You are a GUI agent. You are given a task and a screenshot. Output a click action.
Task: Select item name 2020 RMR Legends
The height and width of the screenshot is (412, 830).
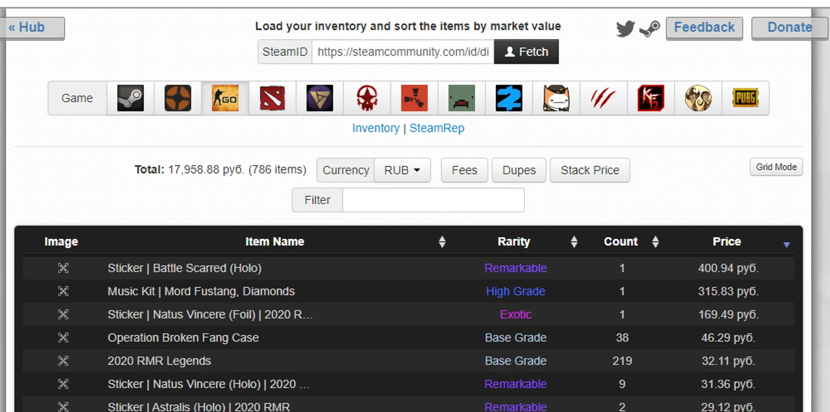(x=159, y=361)
